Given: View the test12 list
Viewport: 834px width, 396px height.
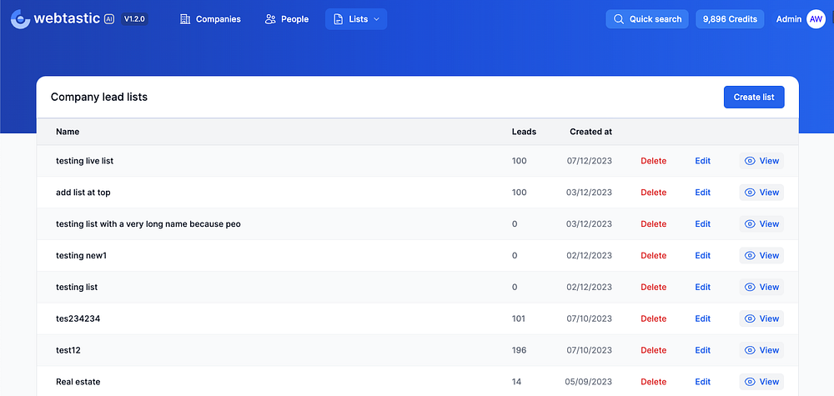Looking at the screenshot, I should coord(761,350).
